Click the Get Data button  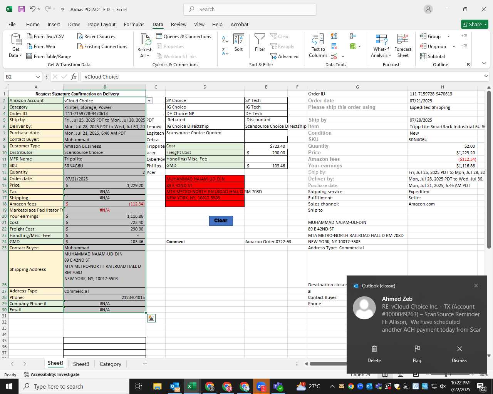(x=16, y=45)
